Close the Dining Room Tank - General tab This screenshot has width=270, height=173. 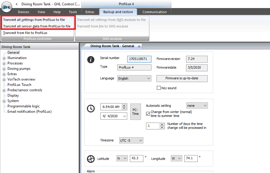click(139, 46)
